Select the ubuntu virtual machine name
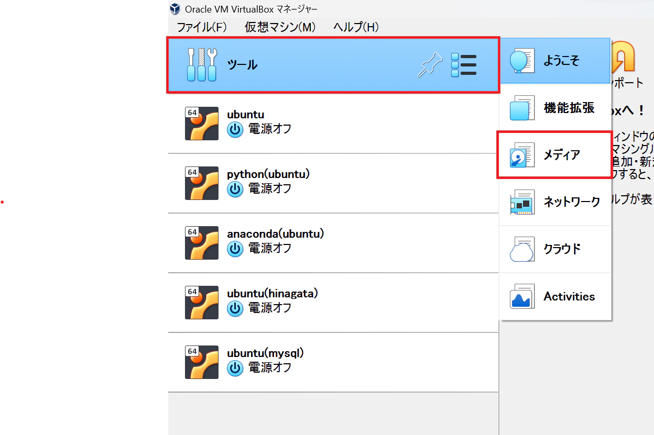 point(246,115)
